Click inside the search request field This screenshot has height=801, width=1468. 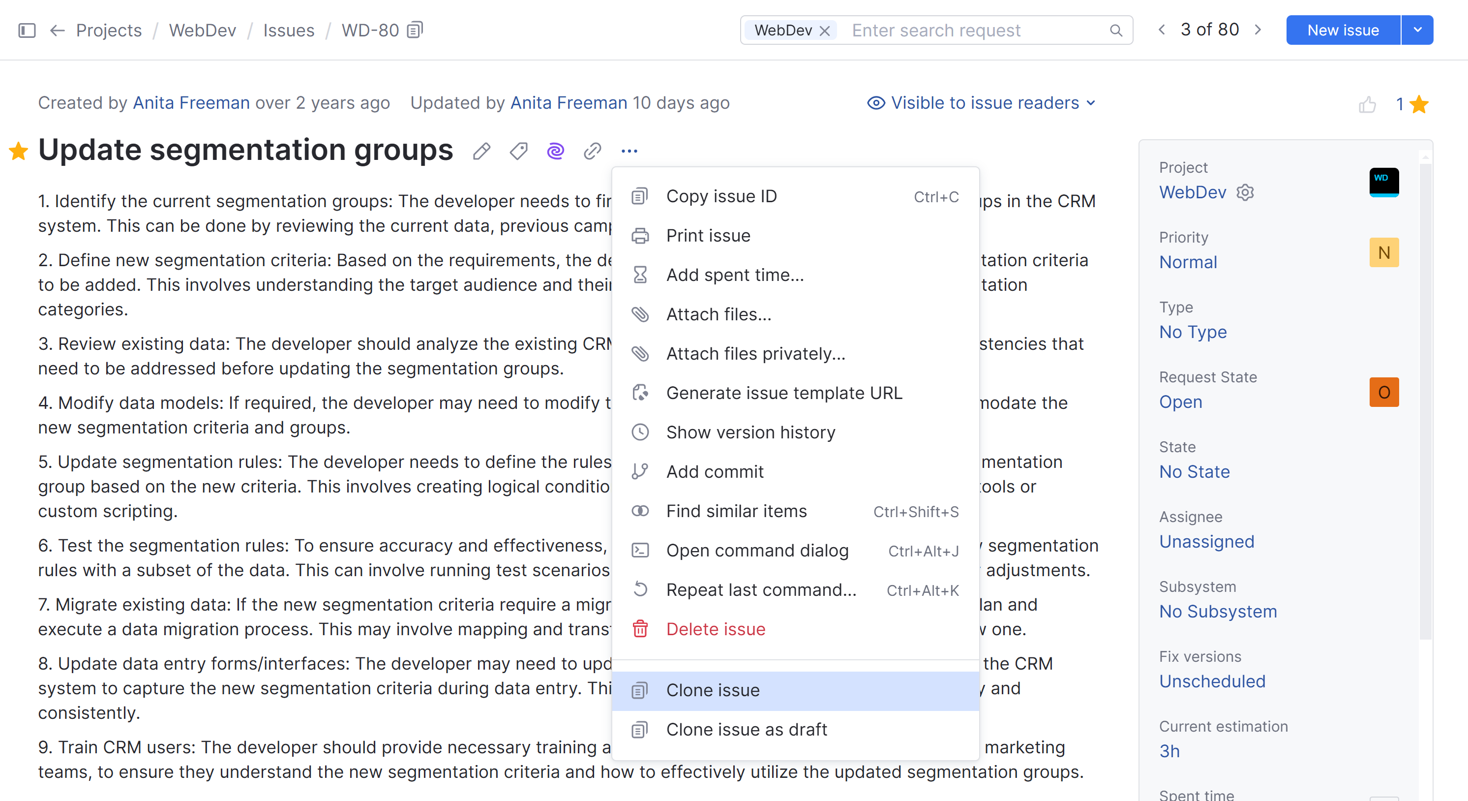(x=940, y=30)
